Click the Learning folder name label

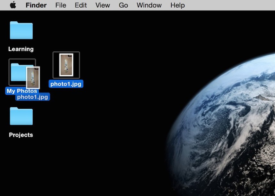point(21,49)
